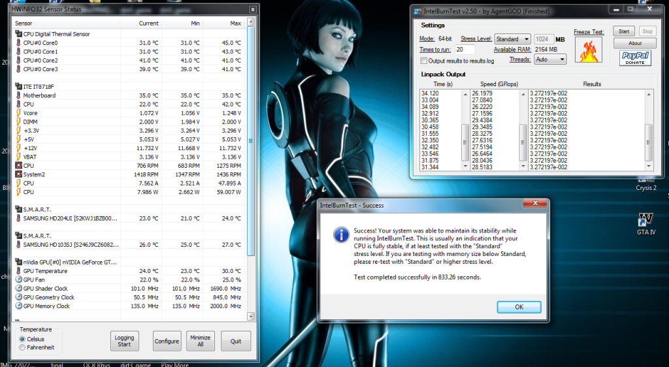Click the GPU Shader Clock icon
The image size is (669, 367).
[18, 289]
